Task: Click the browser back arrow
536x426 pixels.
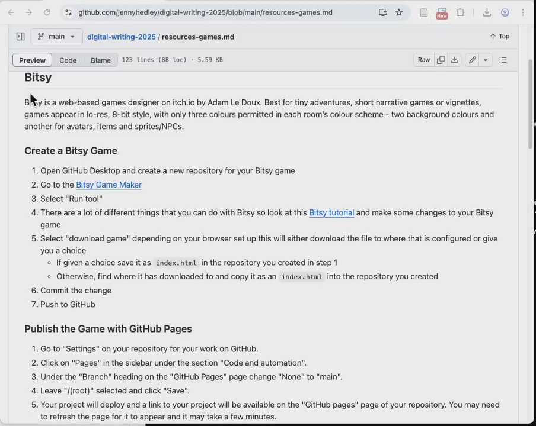Action: coord(11,12)
